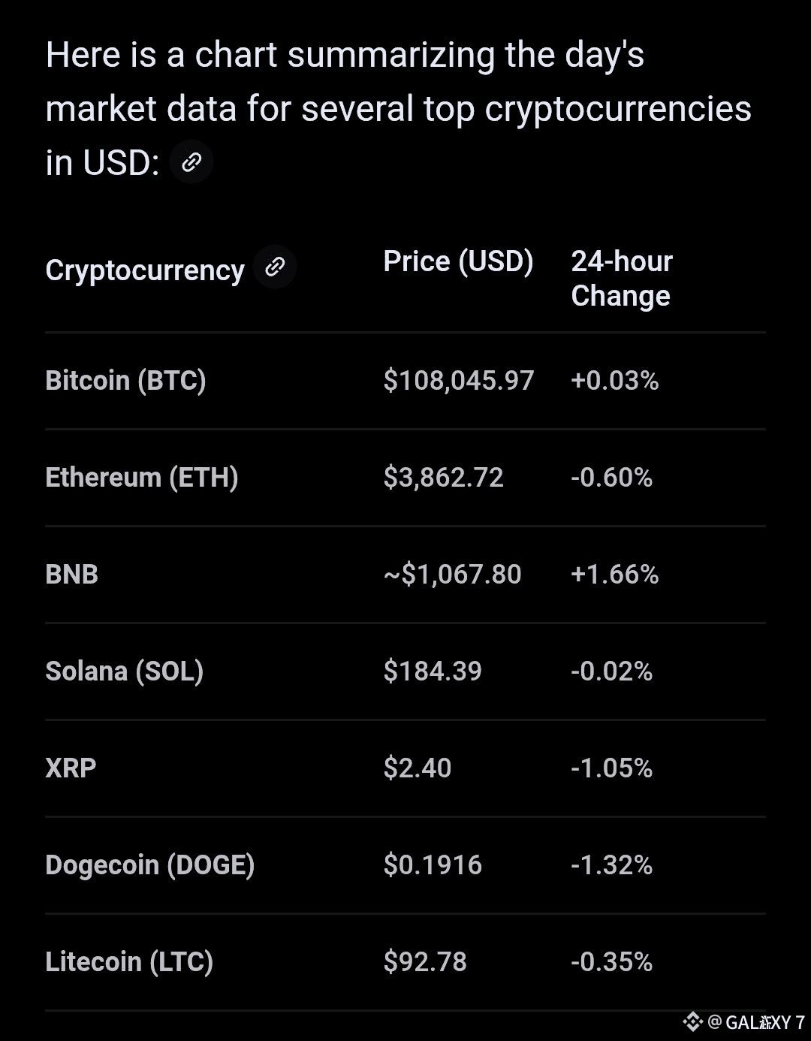The image size is (811, 1041).
Task: Select the Solana (SOL) row name
Action: coord(125,671)
